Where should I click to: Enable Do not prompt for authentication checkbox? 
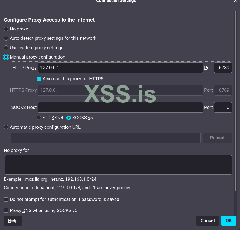(6, 199)
